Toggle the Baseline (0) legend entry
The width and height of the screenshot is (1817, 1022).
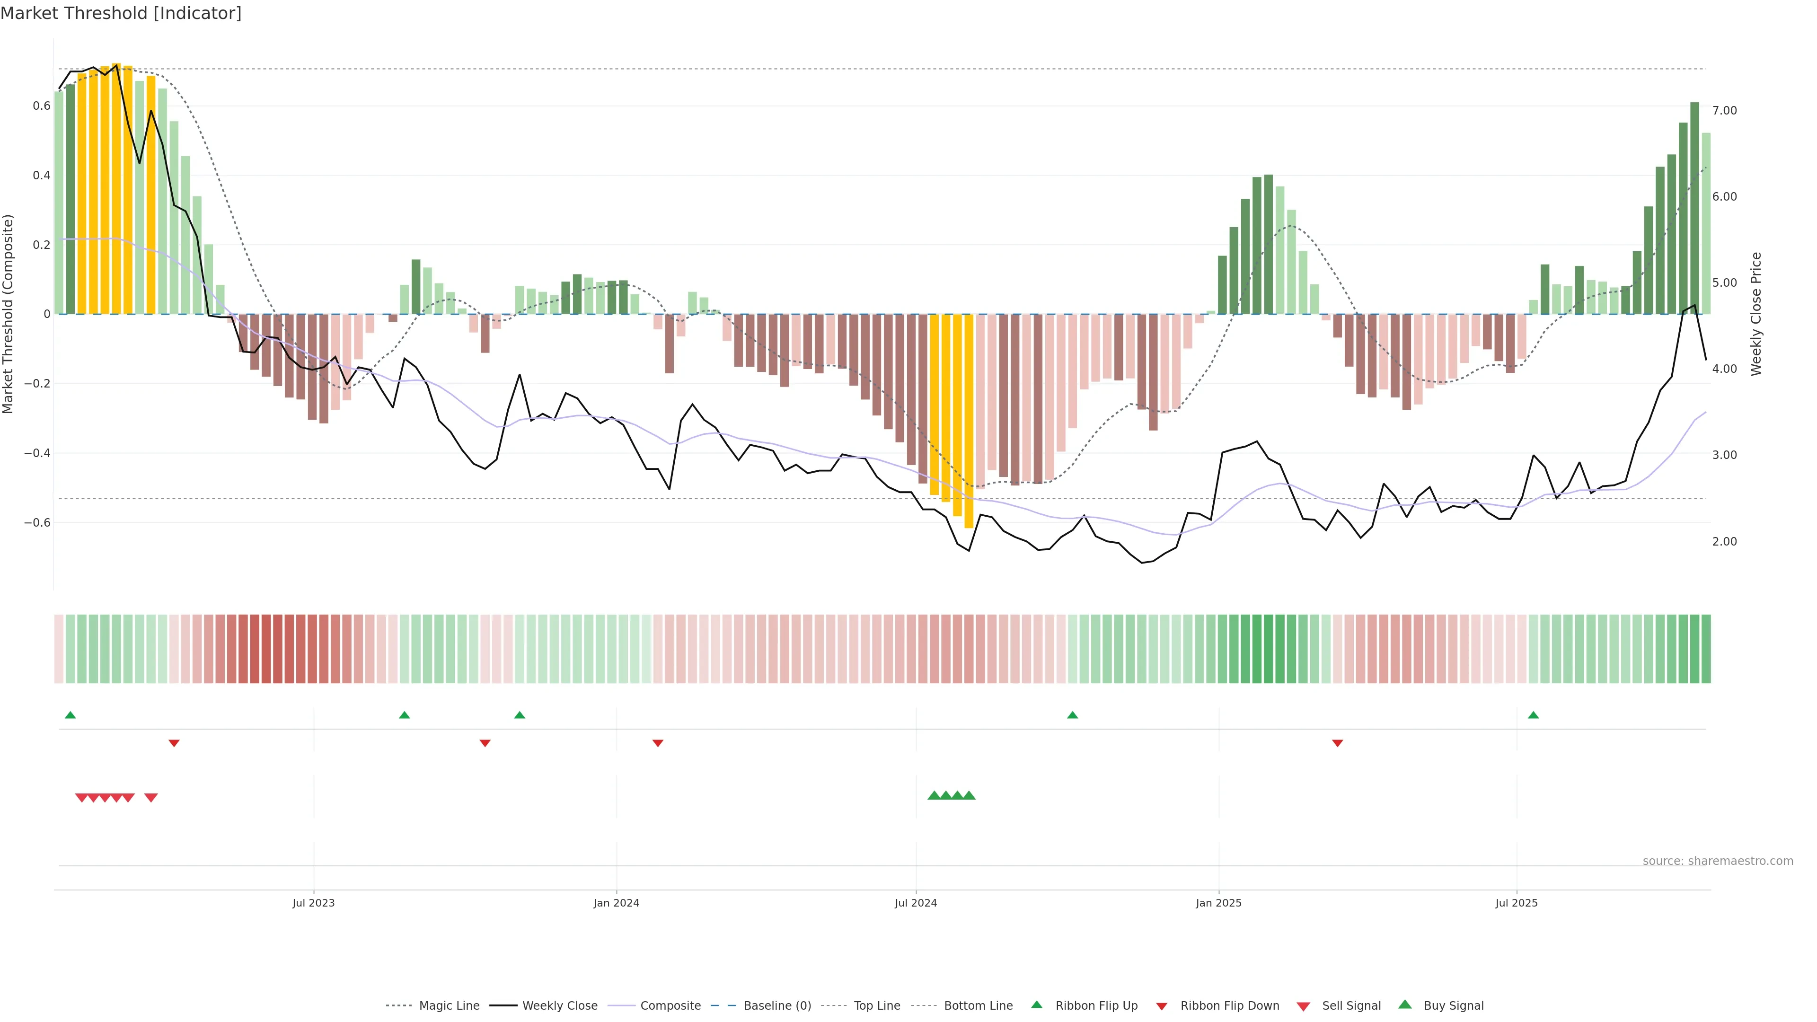777,1006
